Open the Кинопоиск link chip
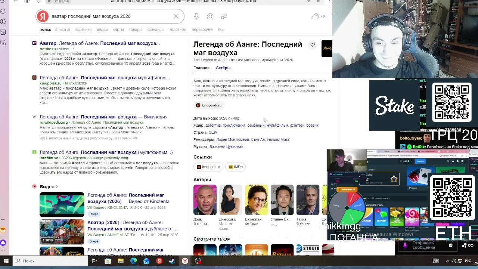The width and height of the screenshot is (478, 269). [x=208, y=167]
